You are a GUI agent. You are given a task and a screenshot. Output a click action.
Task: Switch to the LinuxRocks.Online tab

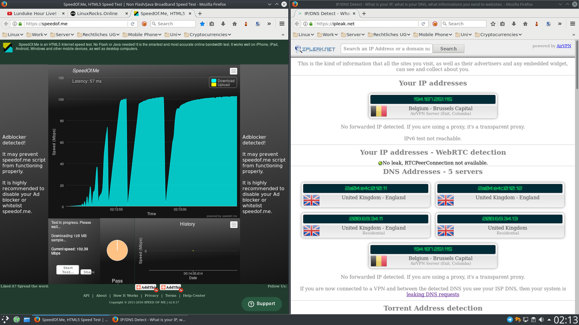point(97,14)
